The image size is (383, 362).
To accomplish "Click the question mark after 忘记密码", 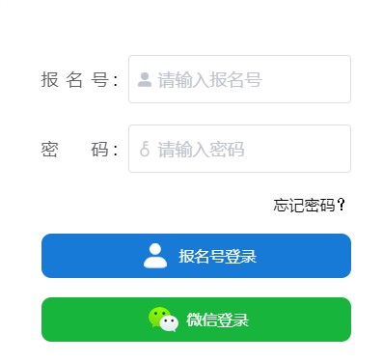I will [342, 205].
